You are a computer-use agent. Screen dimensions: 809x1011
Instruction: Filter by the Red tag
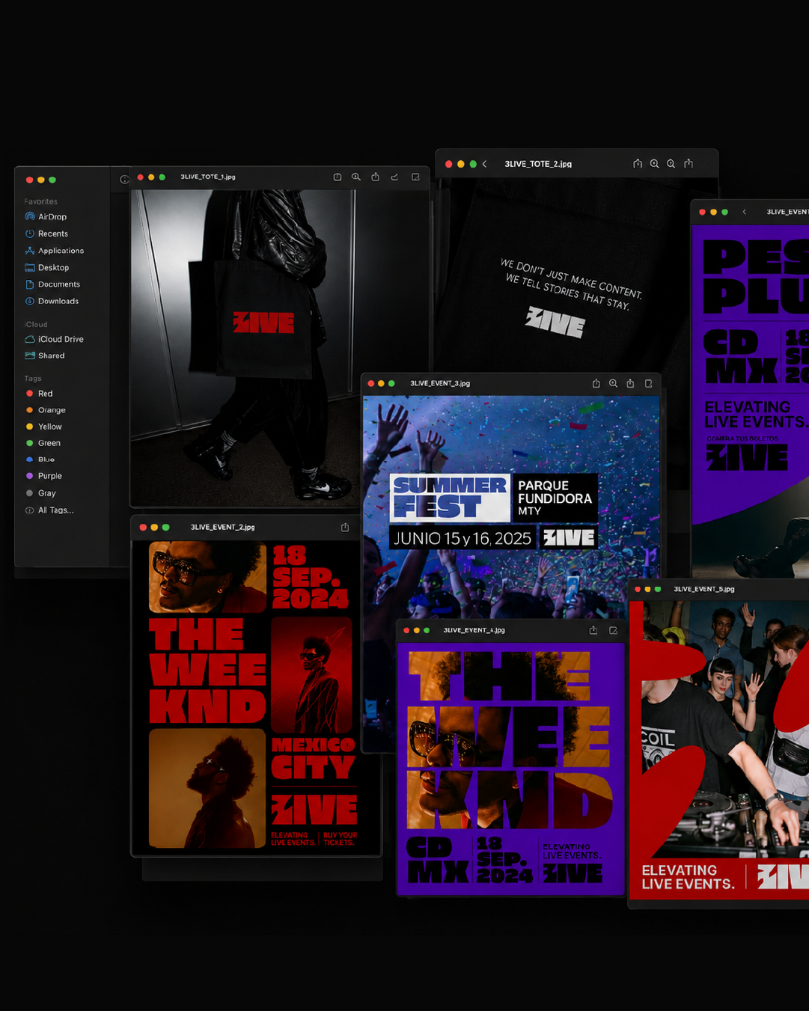[40, 394]
